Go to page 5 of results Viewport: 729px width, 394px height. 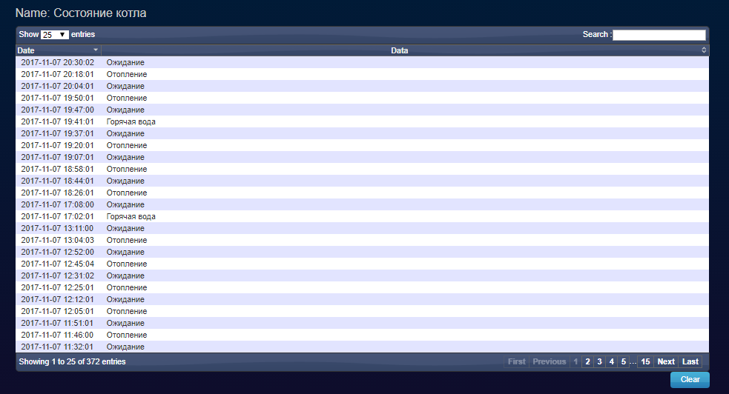pyautogui.click(x=624, y=361)
